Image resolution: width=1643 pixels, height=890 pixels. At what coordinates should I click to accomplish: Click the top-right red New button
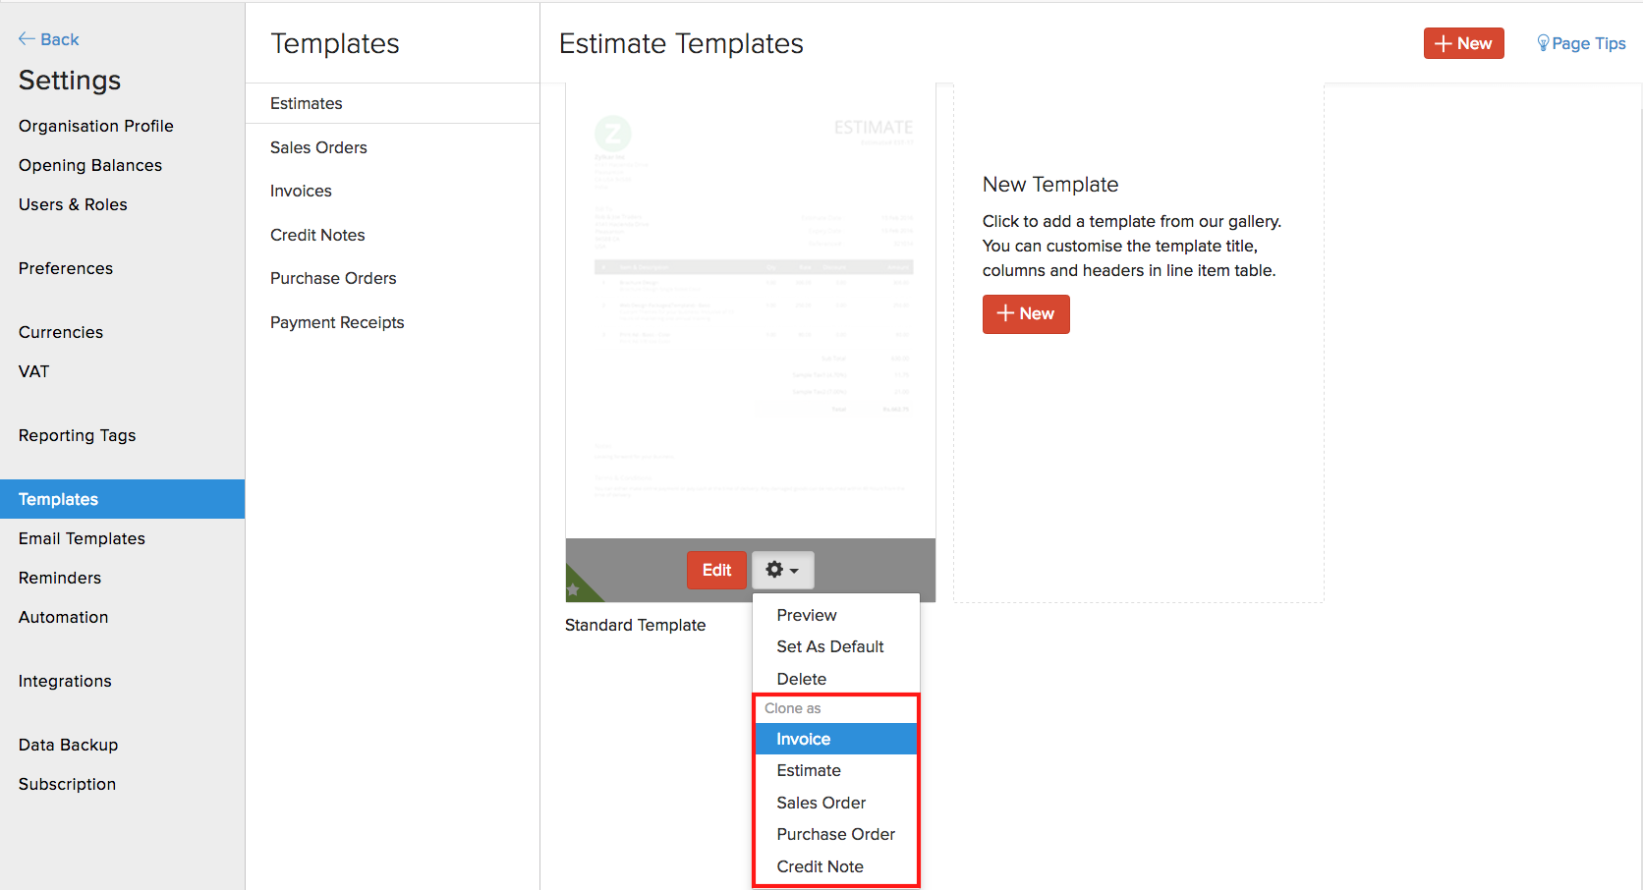coord(1463,43)
